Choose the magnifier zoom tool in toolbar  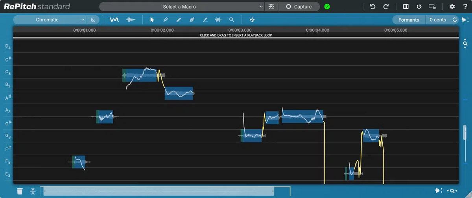click(x=232, y=20)
